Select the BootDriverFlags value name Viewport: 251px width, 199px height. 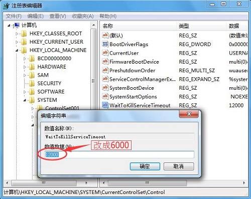(x=129, y=44)
